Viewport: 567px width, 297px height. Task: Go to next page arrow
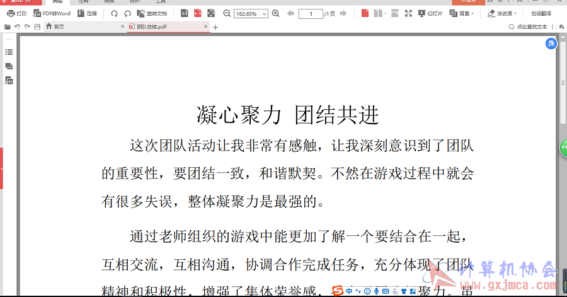tap(343, 13)
